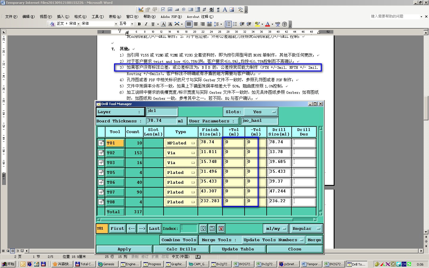The width and height of the screenshot is (429, 268).
Task: Insert a Command Button control
Action: 177,10
